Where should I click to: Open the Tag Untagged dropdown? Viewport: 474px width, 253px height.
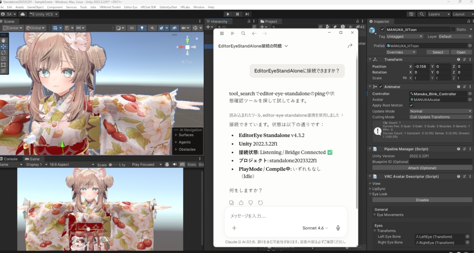tap(404, 37)
